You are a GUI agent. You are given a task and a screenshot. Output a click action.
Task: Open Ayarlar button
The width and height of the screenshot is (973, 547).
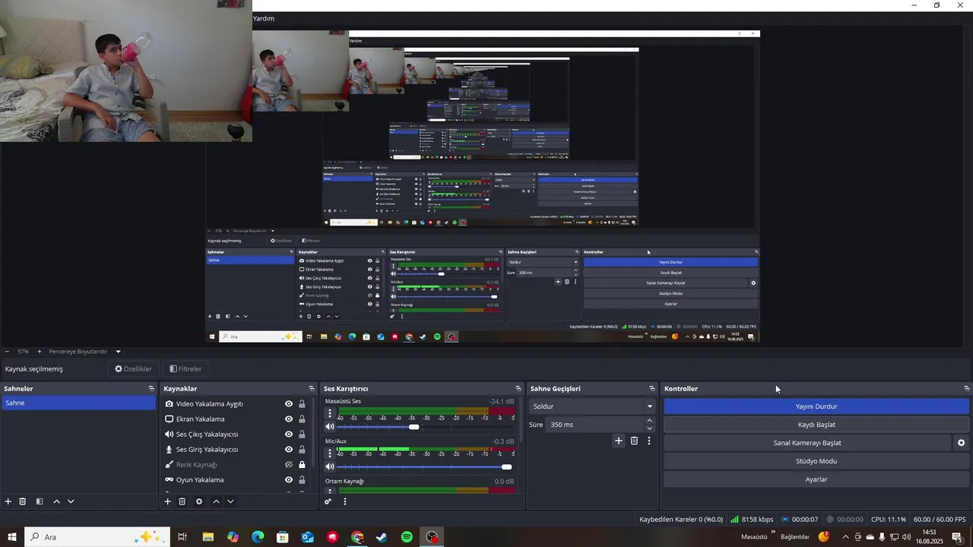pos(816,479)
